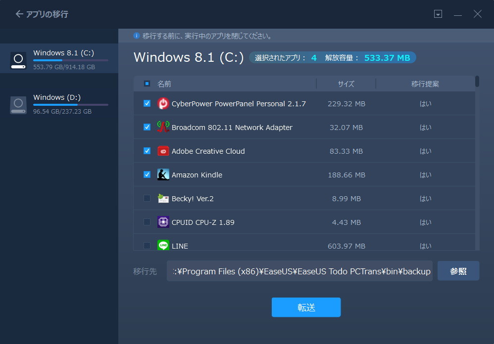Toggle the select-all checkbox in the header
The width and height of the screenshot is (494, 344).
tap(147, 84)
